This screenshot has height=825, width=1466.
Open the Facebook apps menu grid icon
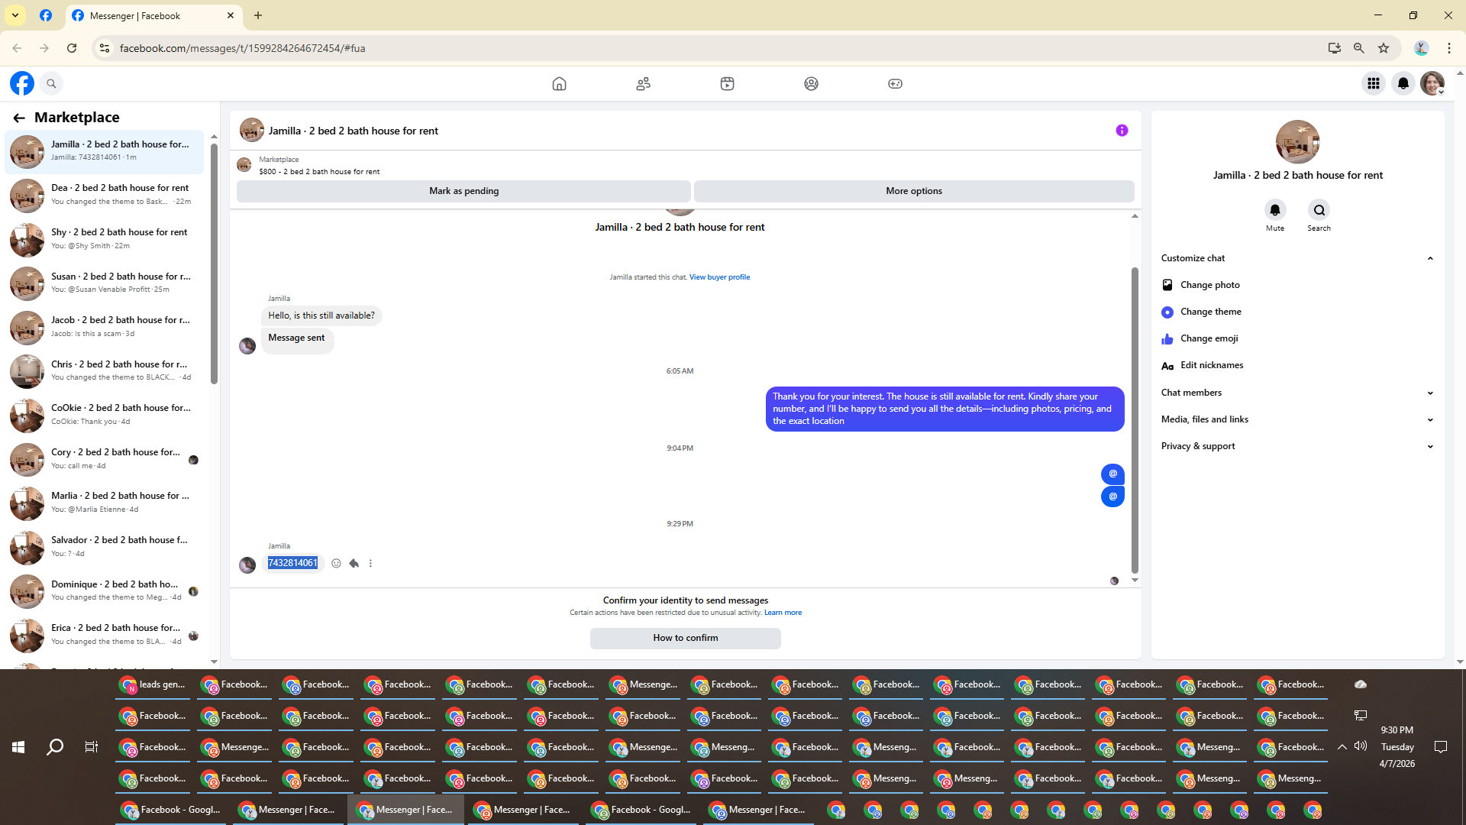(1373, 84)
